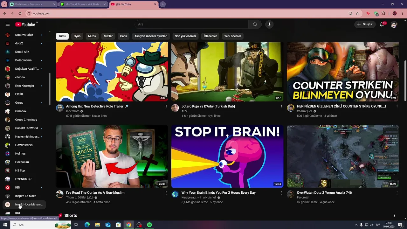Select the Mix'ler filter chip

108,36
